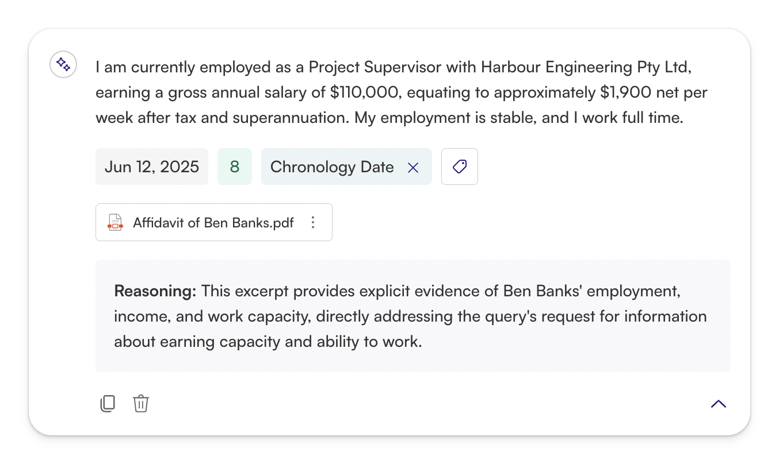
Task: Delete this excerpt with trash icon
Action: [141, 403]
